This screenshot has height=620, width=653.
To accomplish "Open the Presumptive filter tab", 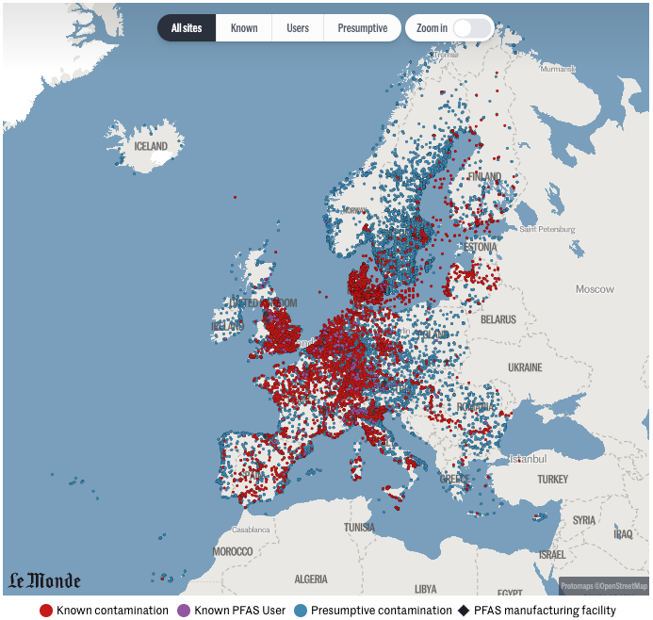I will click(x=363, y=28).
